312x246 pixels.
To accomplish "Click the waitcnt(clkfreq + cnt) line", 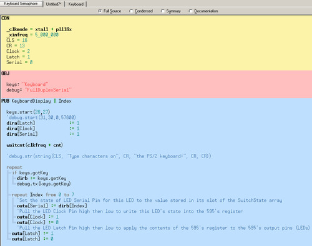I will 34,145.
